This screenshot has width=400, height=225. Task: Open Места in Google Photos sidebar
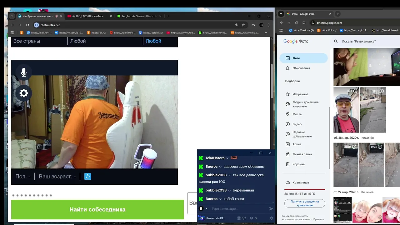[x=297, y=114]
